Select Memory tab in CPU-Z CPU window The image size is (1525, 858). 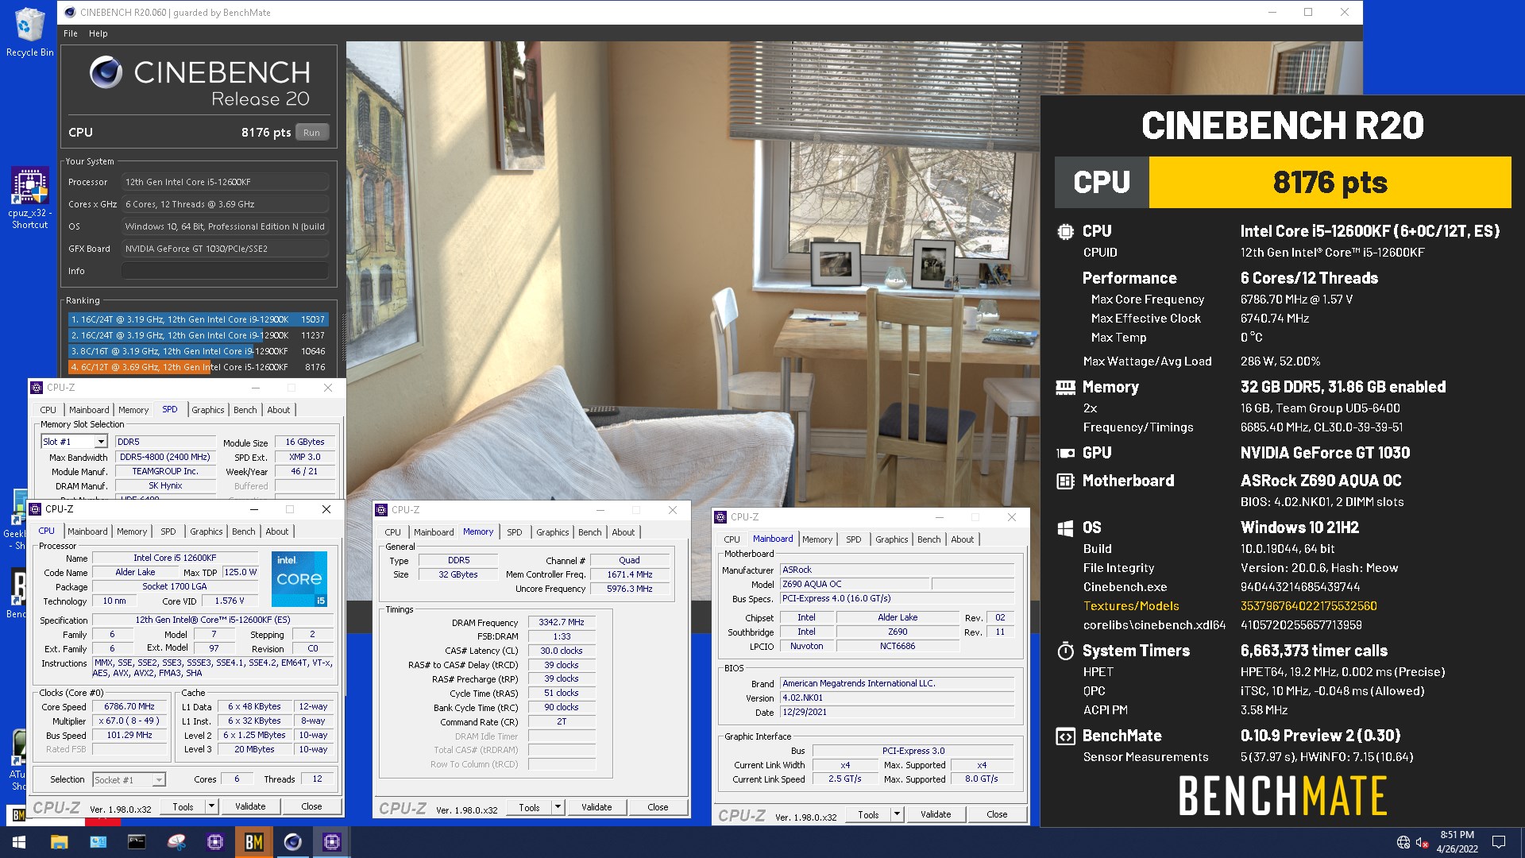(x=132, y=531)
